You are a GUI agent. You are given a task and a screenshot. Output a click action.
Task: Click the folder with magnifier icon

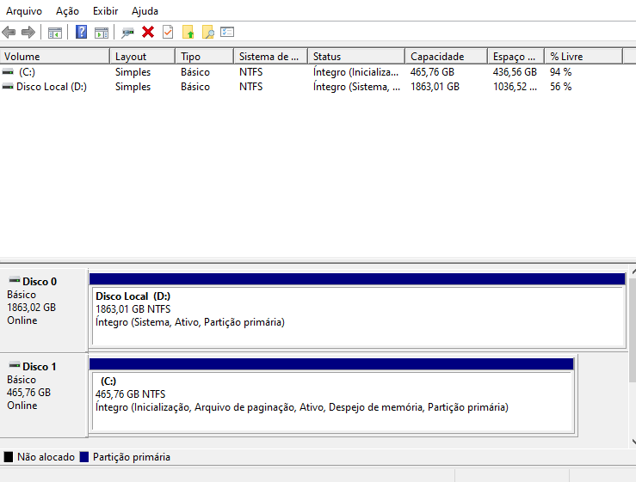208,32
